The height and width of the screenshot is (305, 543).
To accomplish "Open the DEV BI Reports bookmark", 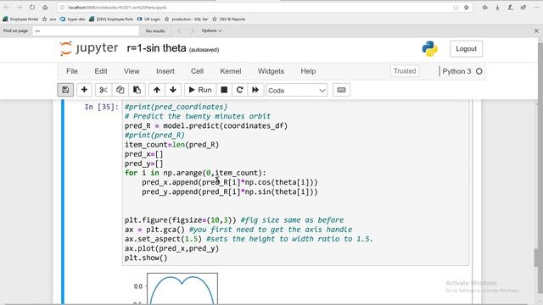I will point(229,19).
